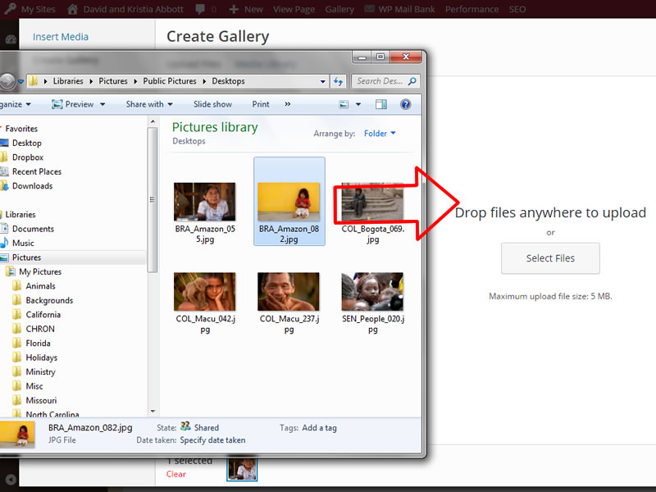This screenshot has height=492, width=656.
Task: Click Specify date taken field
Action: pyautogui.click(x=212, y=440)
